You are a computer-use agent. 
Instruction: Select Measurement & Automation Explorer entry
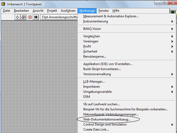[x=127, y=16]
